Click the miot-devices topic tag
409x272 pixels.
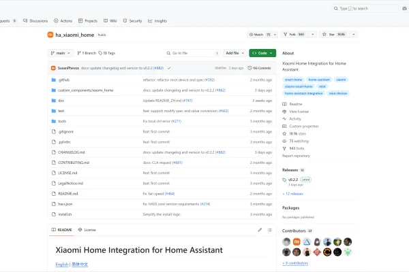point(338,93)
